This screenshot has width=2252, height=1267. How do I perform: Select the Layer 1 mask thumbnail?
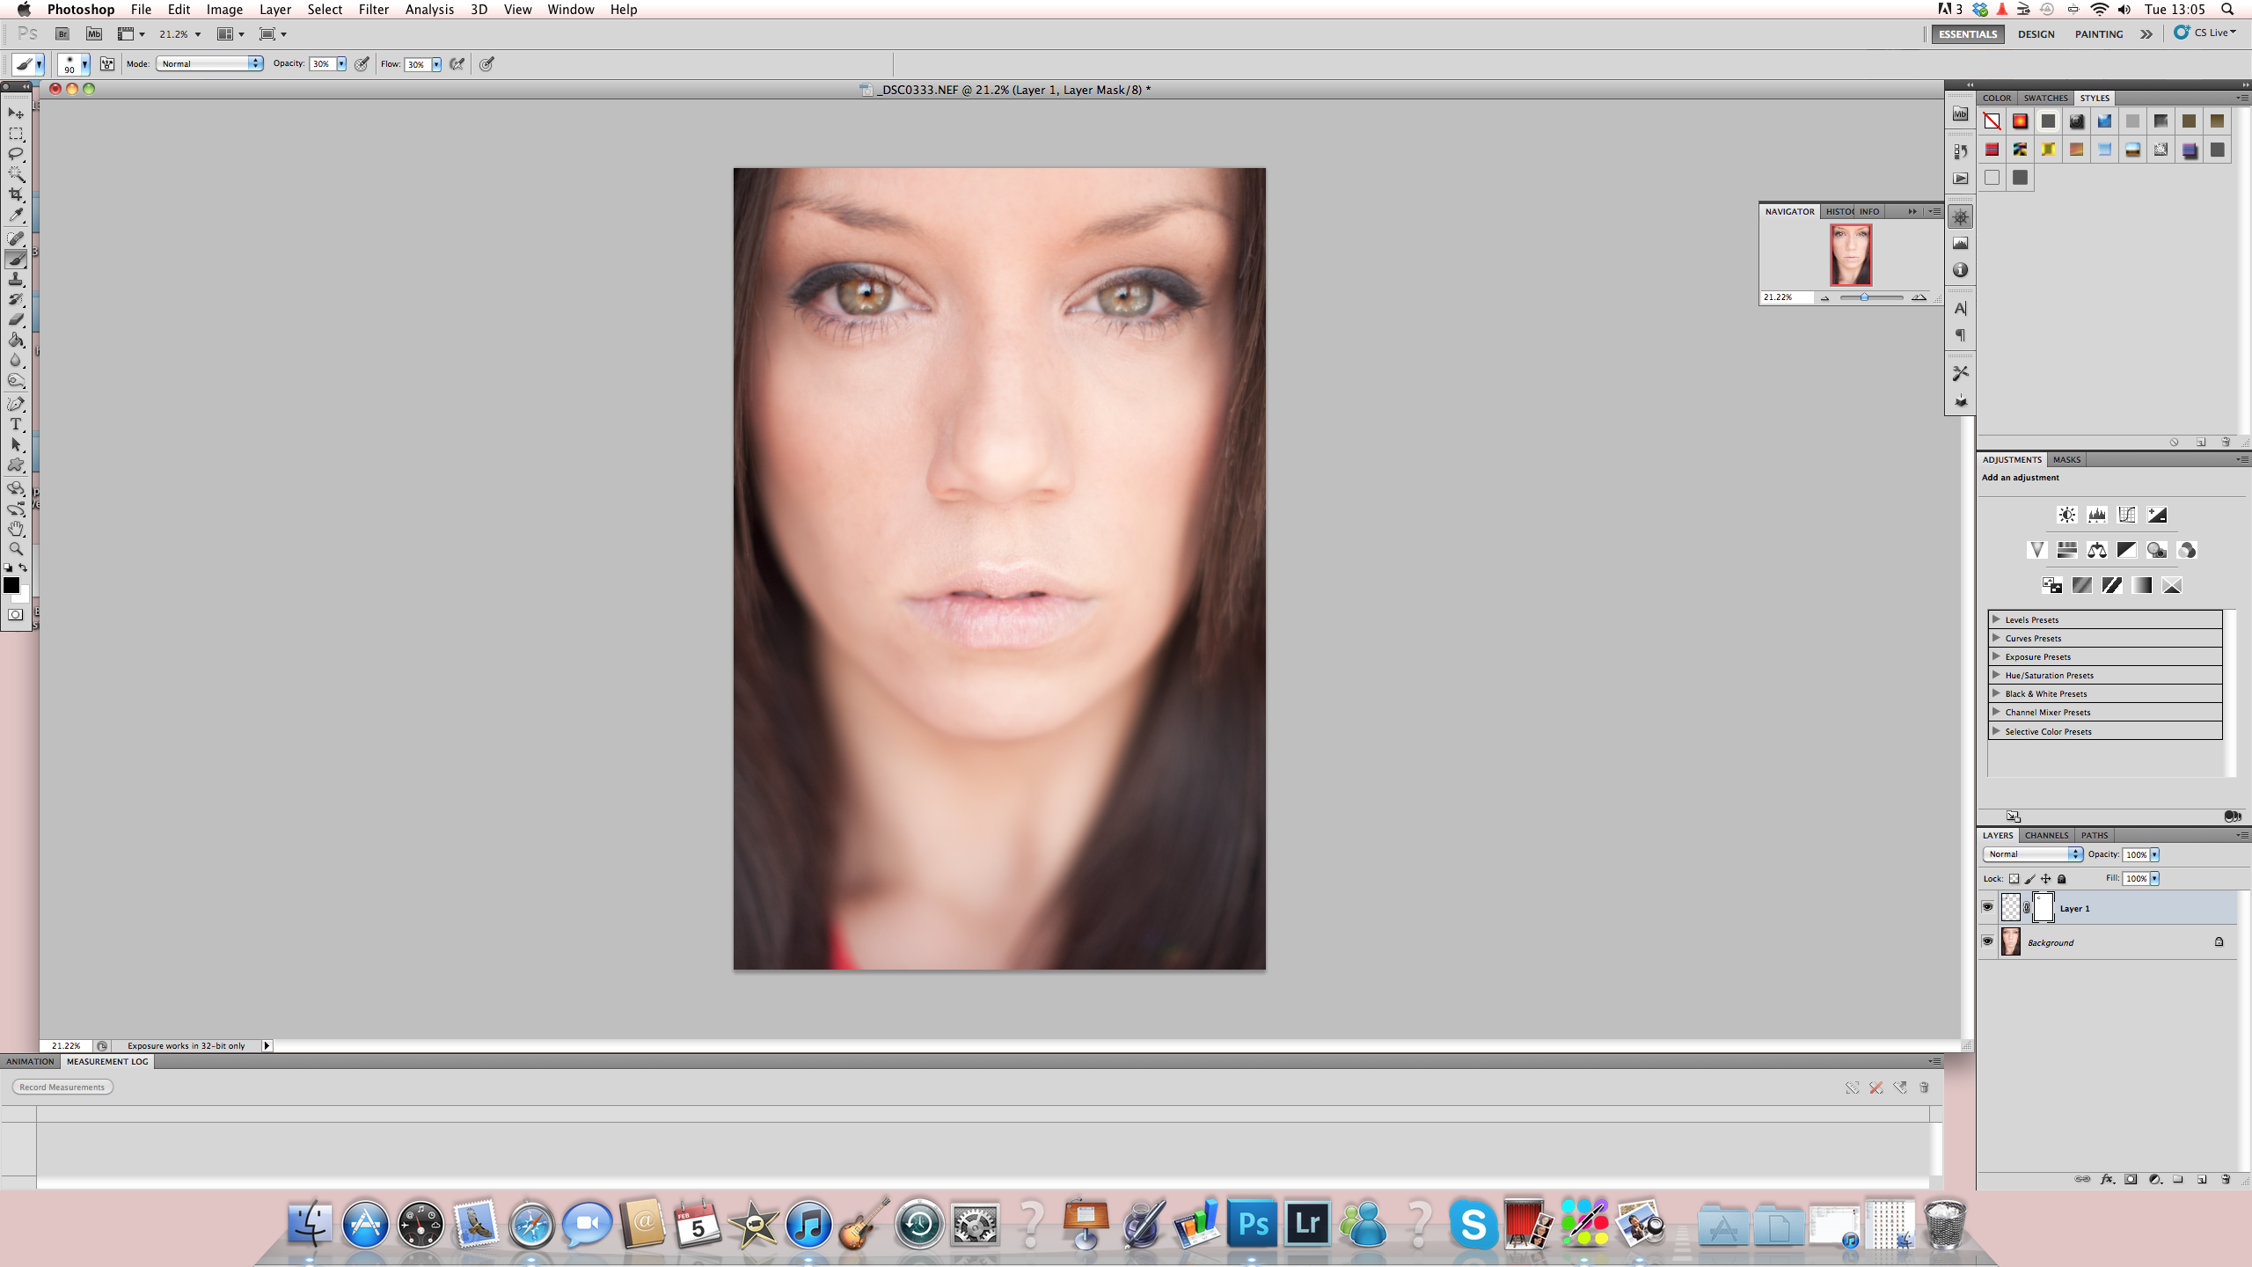pyautogui.click(x=2044, y=907)
